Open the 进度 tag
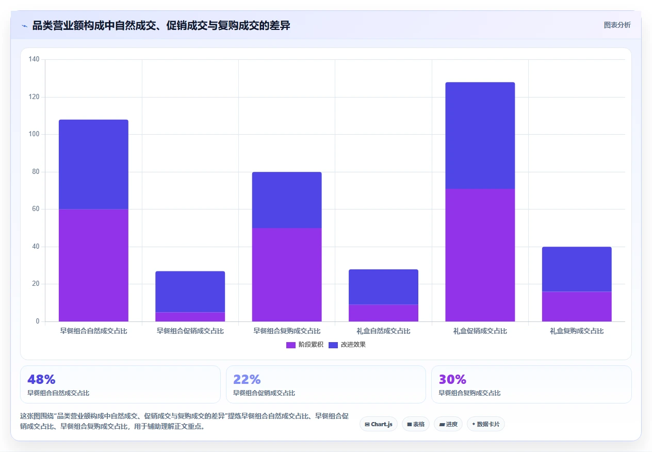Image resolution: width=652 pixels, height=452 pixels. pos(448,424)
